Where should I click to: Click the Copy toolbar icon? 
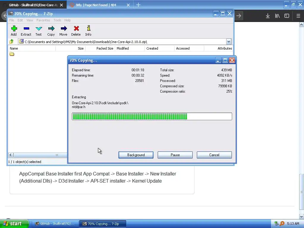[51, 29]
